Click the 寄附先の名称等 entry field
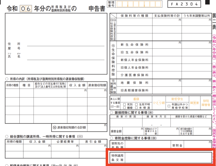The width and height of the screenshot is (216, 166). [x=147, y=145]
